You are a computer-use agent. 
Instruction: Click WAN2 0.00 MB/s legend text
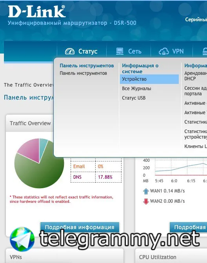point(167,201)
